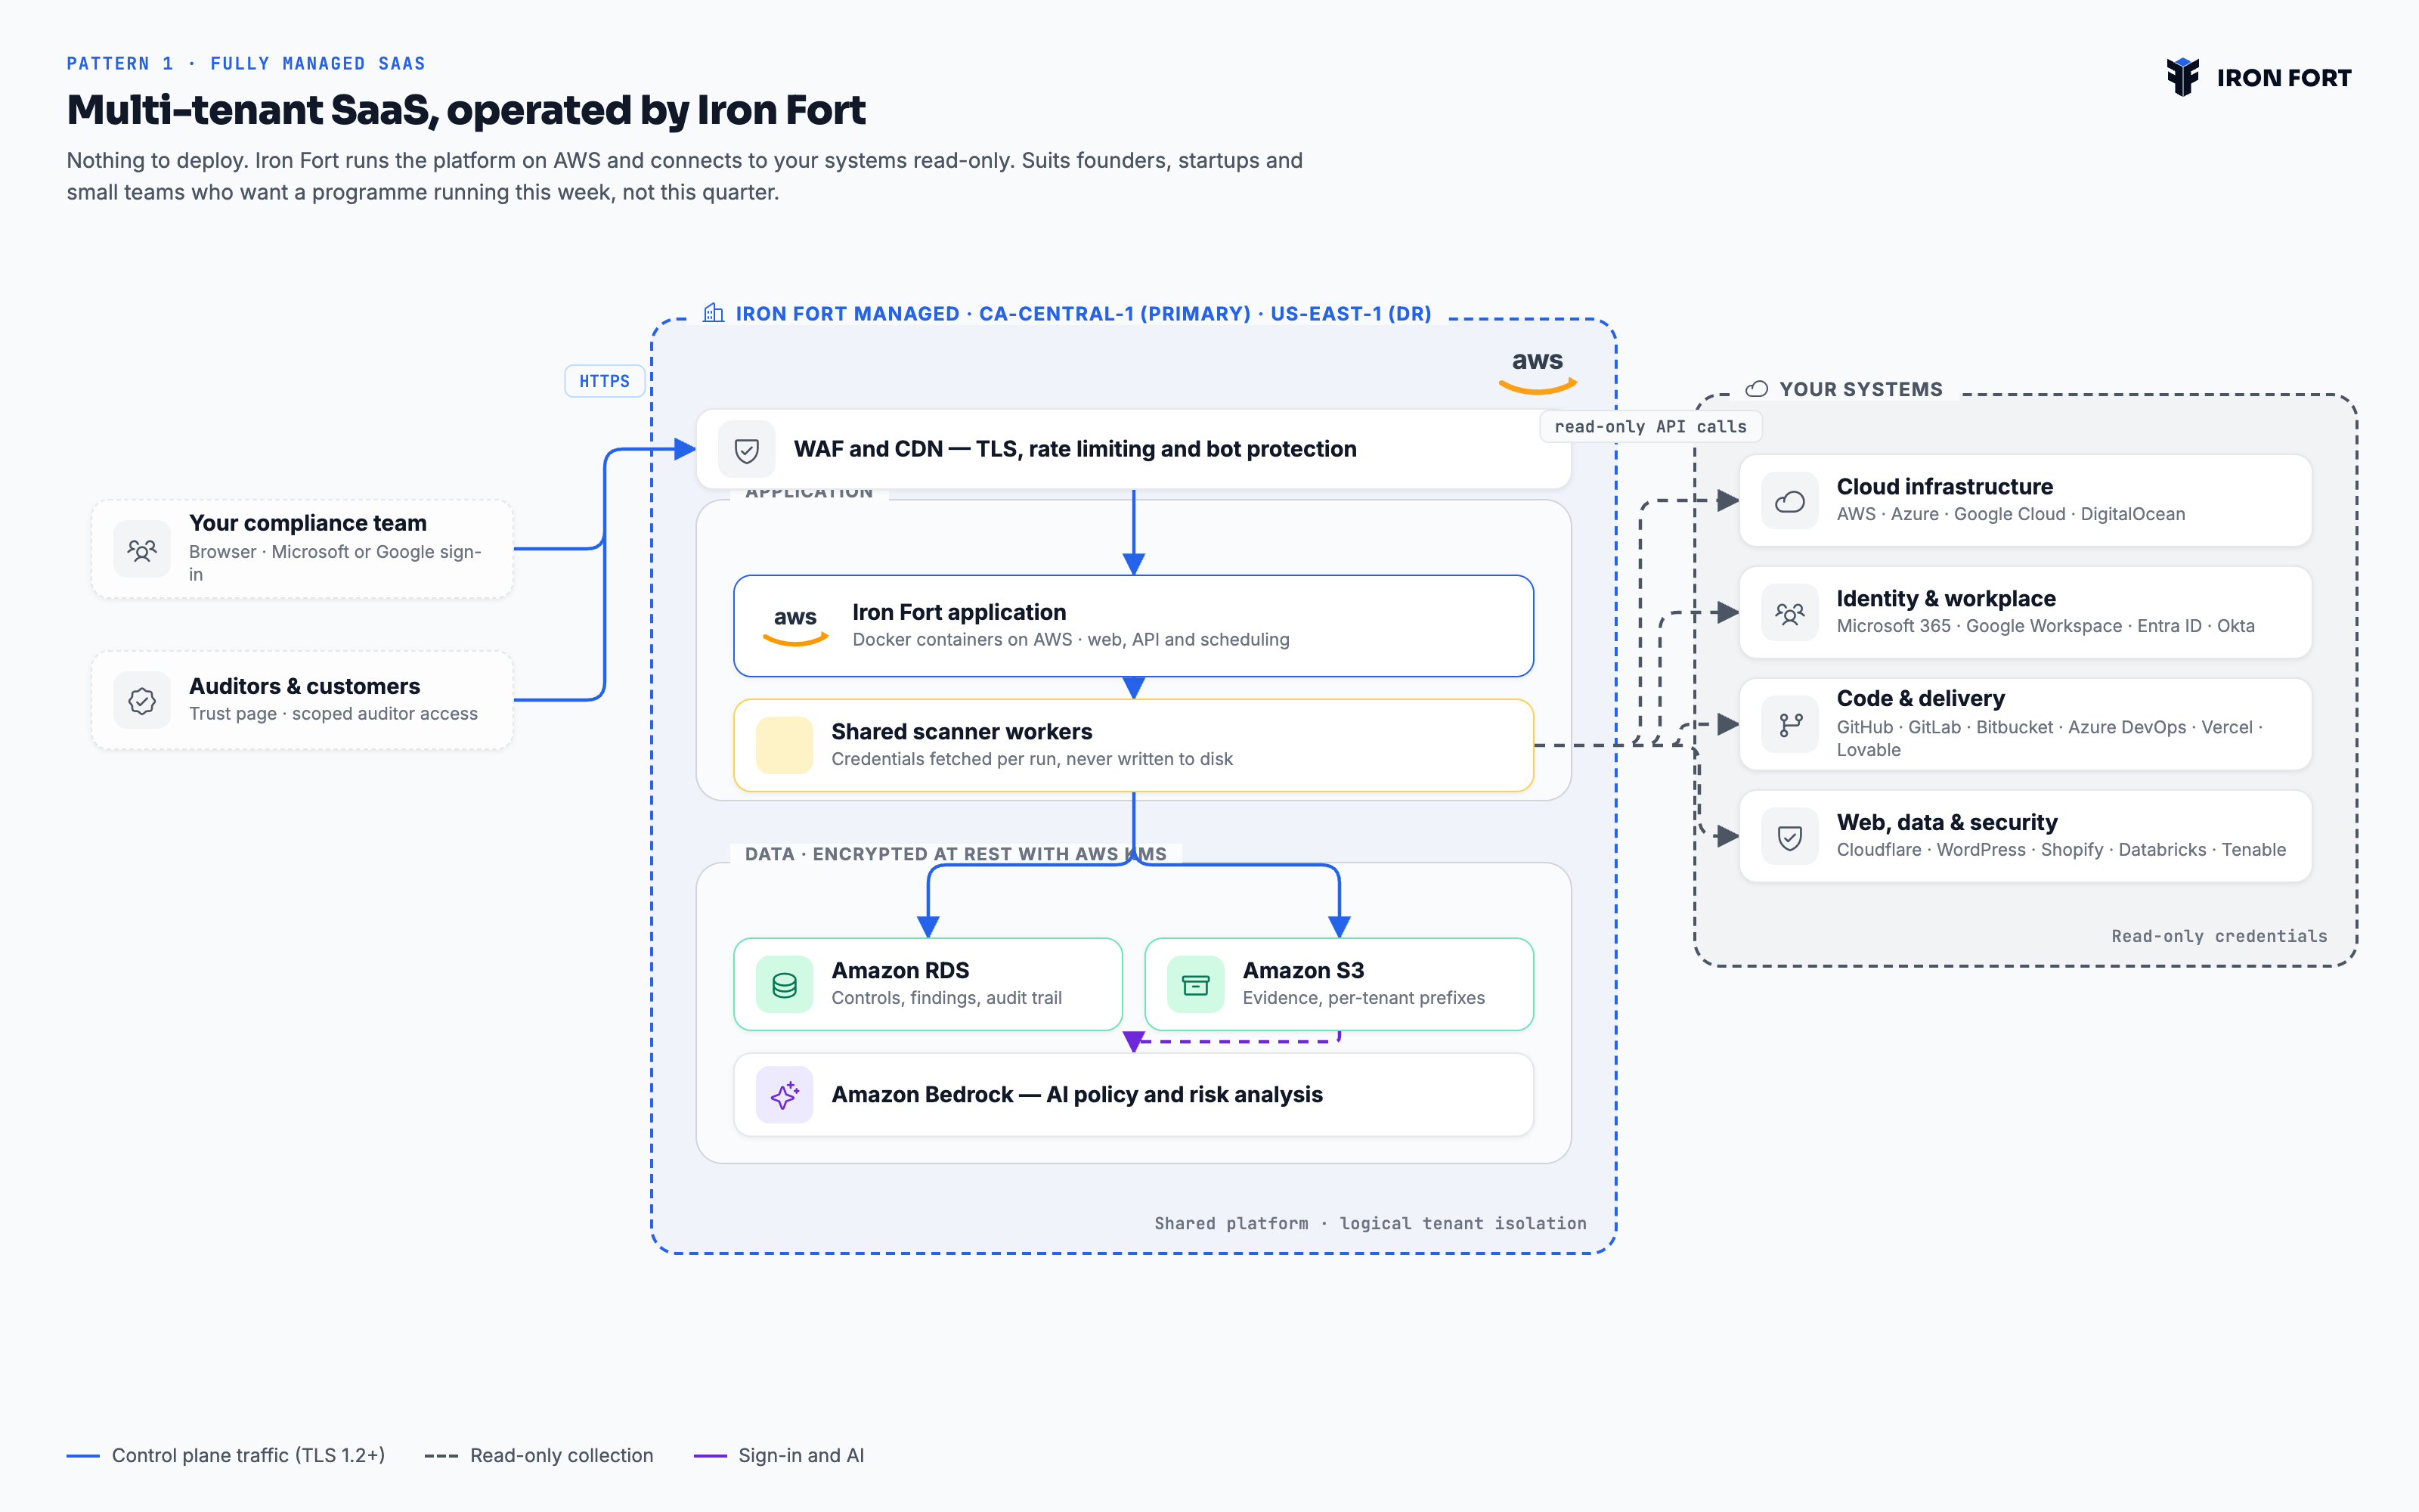Click the yellow icon in Shared scanner workers

[785, 745]
